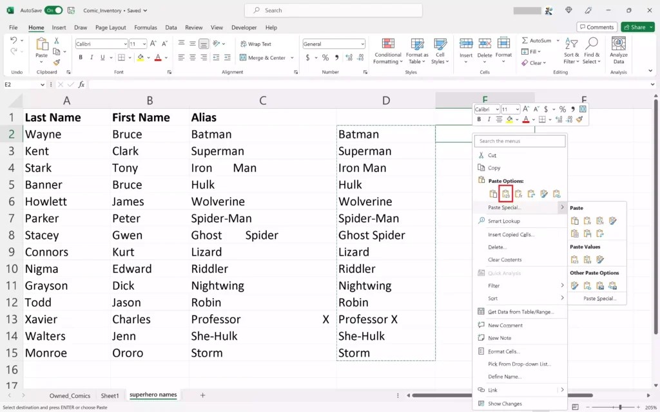Screen dimensions: 660x412
Task: Switch to the Owned_Comics sheet tab
Action: 70,395
